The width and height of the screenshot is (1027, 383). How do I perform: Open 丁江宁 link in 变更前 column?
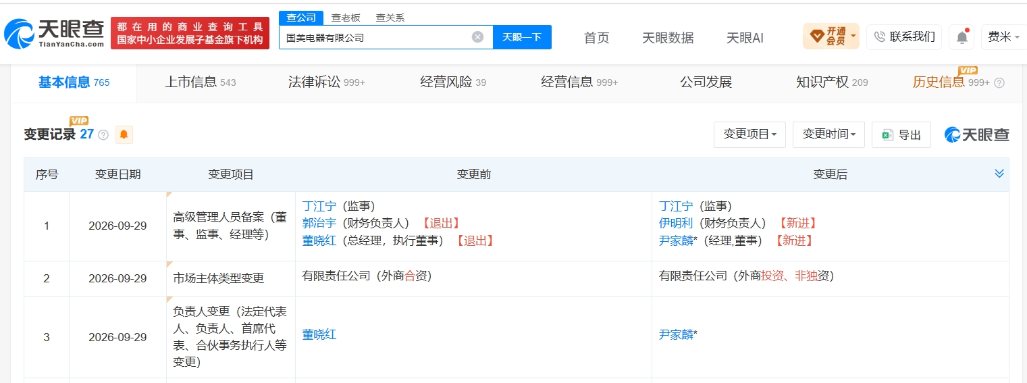(x=319, y=206)
